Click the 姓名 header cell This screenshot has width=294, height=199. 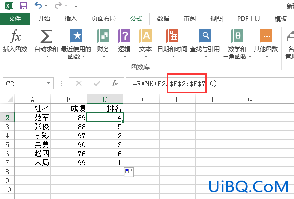point(32,108)
